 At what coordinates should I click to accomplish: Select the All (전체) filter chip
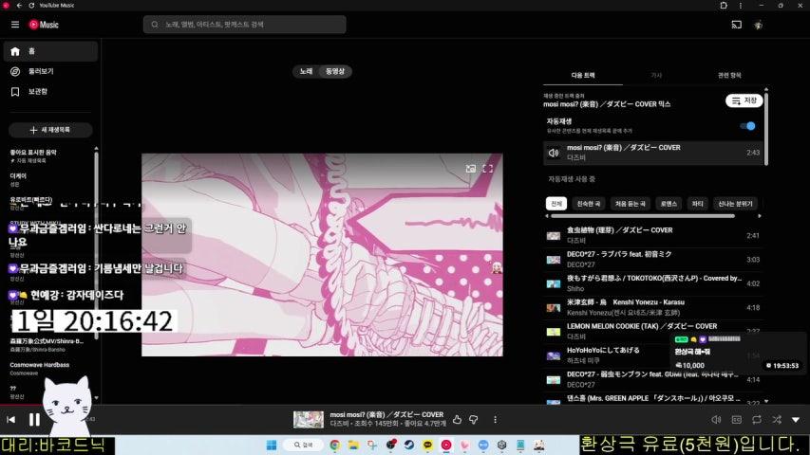556,204
